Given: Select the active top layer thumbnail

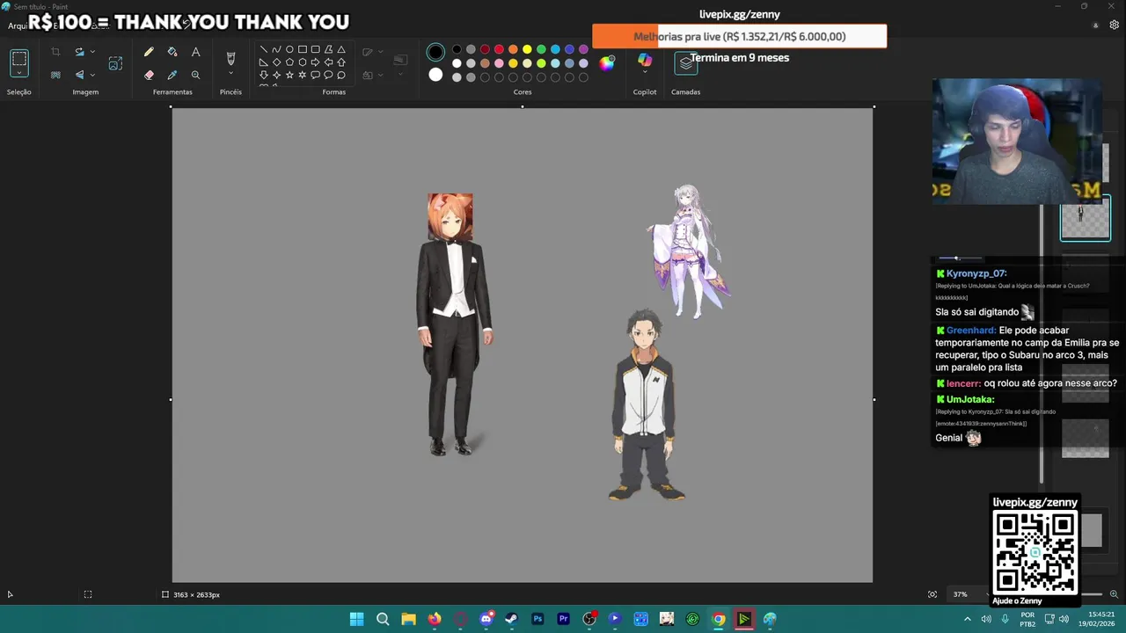Looking at the screenshot, I should [x=1085, y=219].
